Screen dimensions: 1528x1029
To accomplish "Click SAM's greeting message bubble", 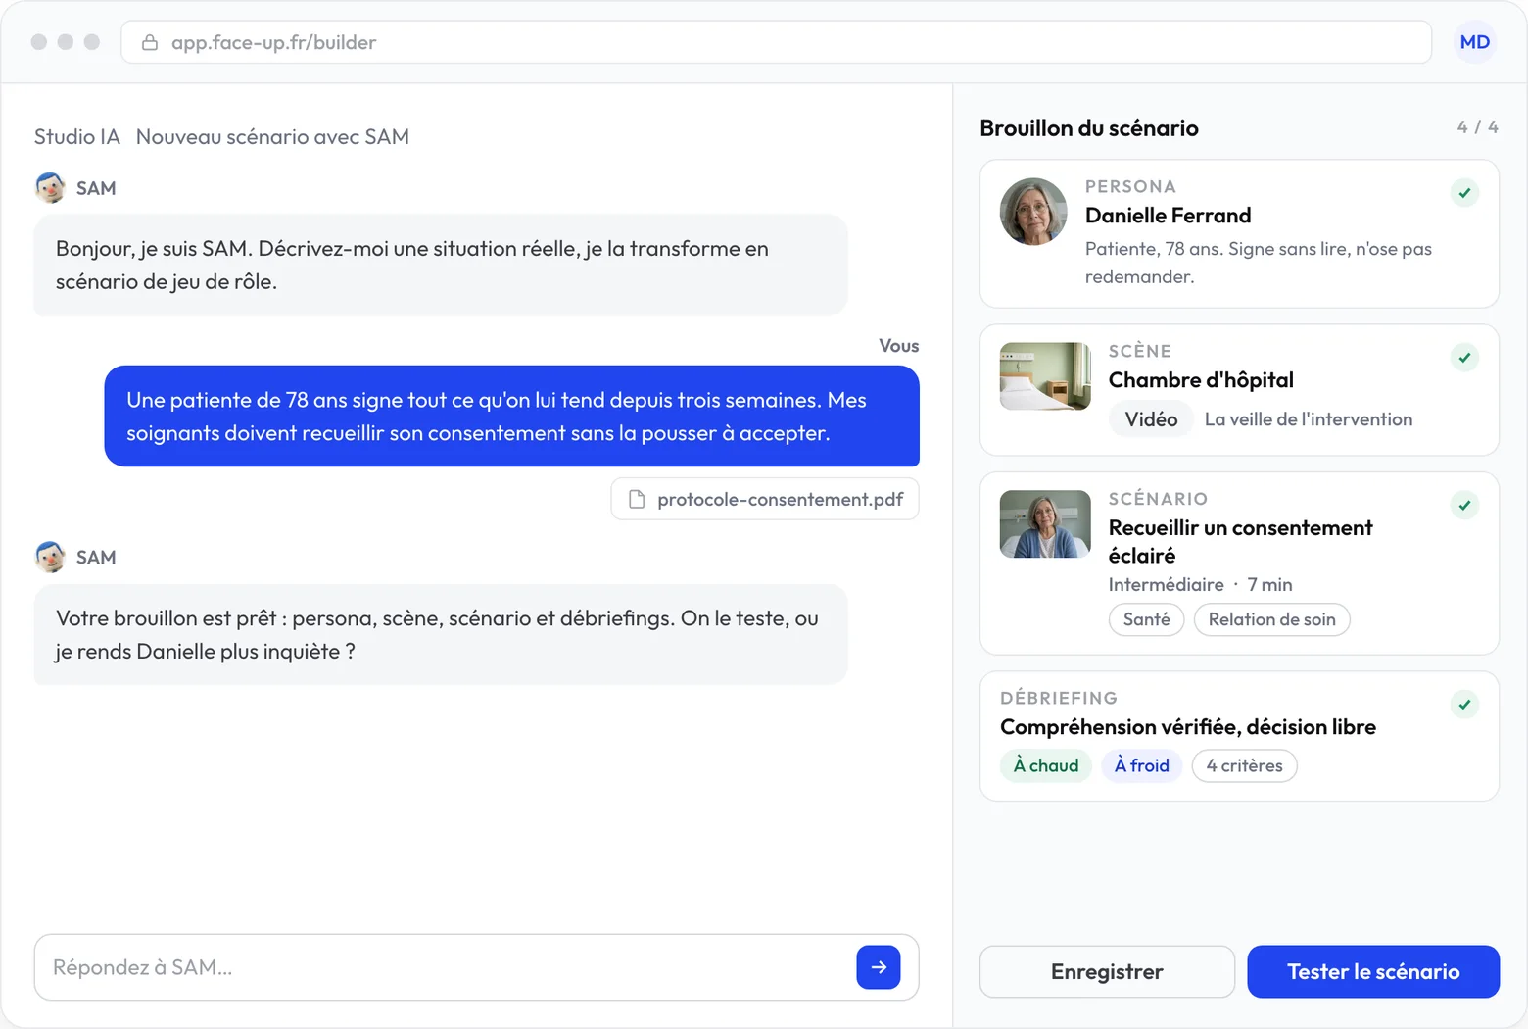I will pyautogui.click(x=441, y=265).
